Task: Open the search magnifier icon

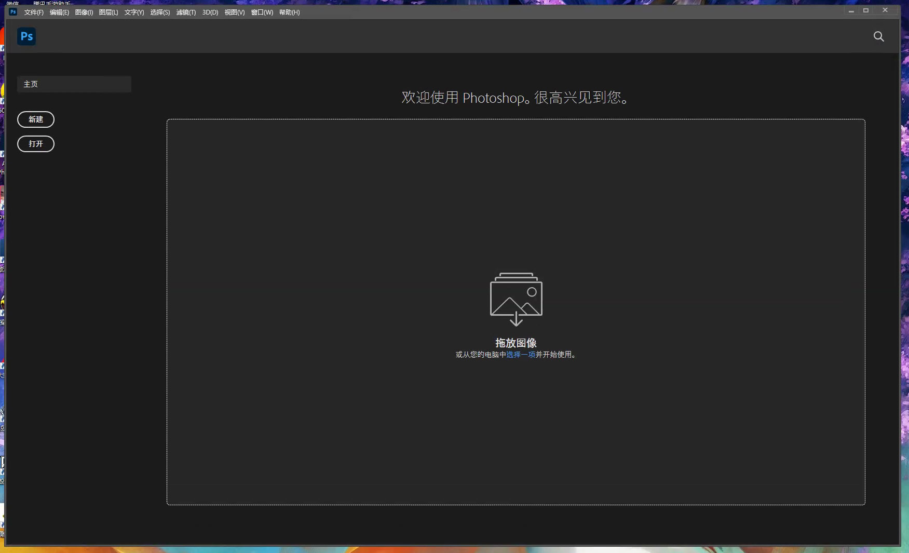Action: pyautogui.click(x=878, y=36)
